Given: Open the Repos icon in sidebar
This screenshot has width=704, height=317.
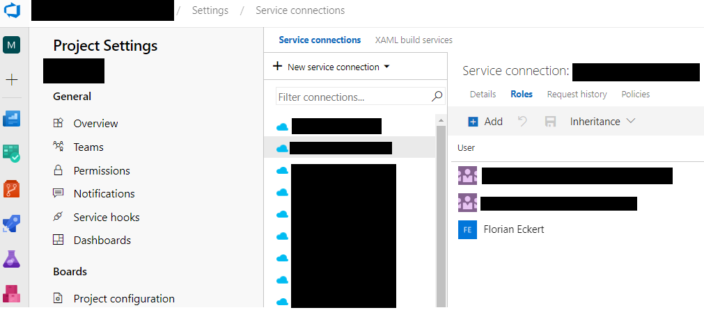Looking at the screenshot, I should click(12, 188).
